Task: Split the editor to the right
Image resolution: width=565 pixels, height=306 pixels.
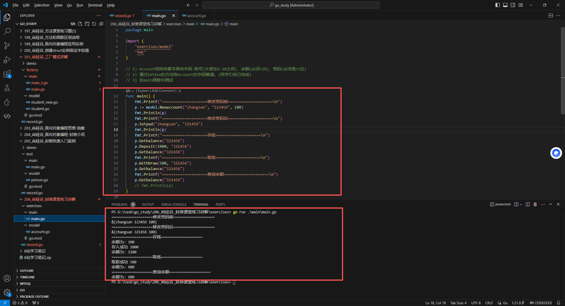Action: 551,16
